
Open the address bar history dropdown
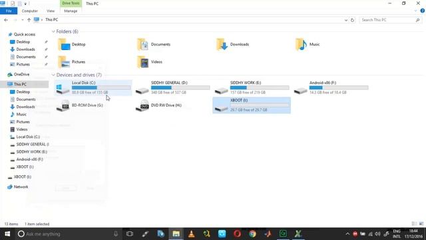coord(346,20)
